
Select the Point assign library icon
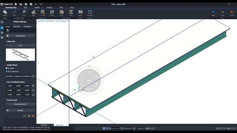click(61, 13)
